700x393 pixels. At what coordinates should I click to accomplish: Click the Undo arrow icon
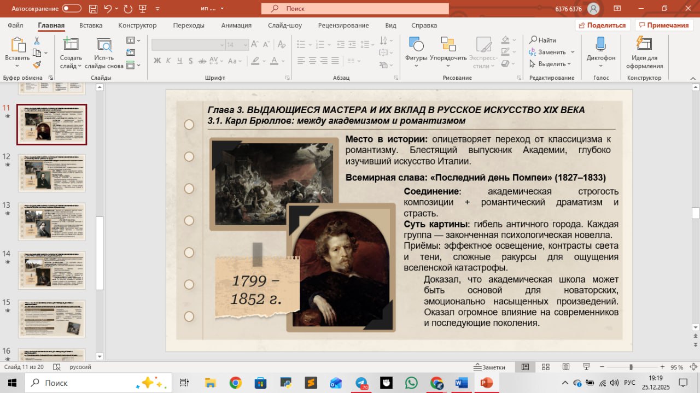[108, 8]
